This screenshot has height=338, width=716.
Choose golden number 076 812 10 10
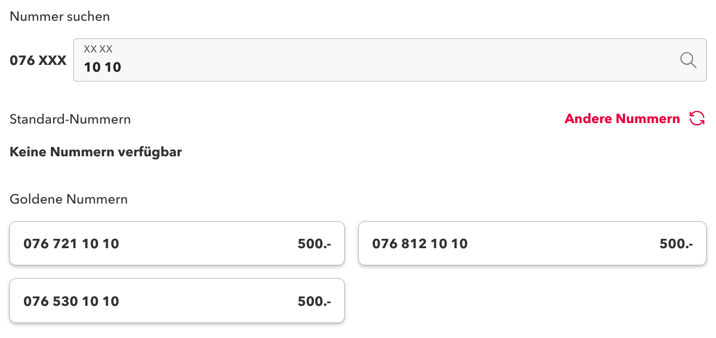(x=420, y=244)
